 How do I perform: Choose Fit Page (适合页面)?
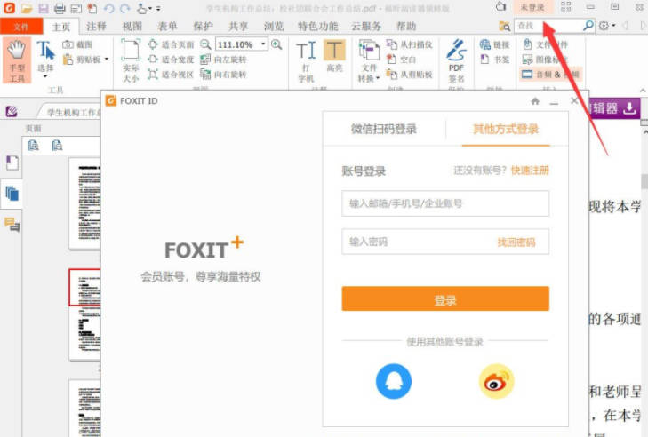(x=171, y=44)
